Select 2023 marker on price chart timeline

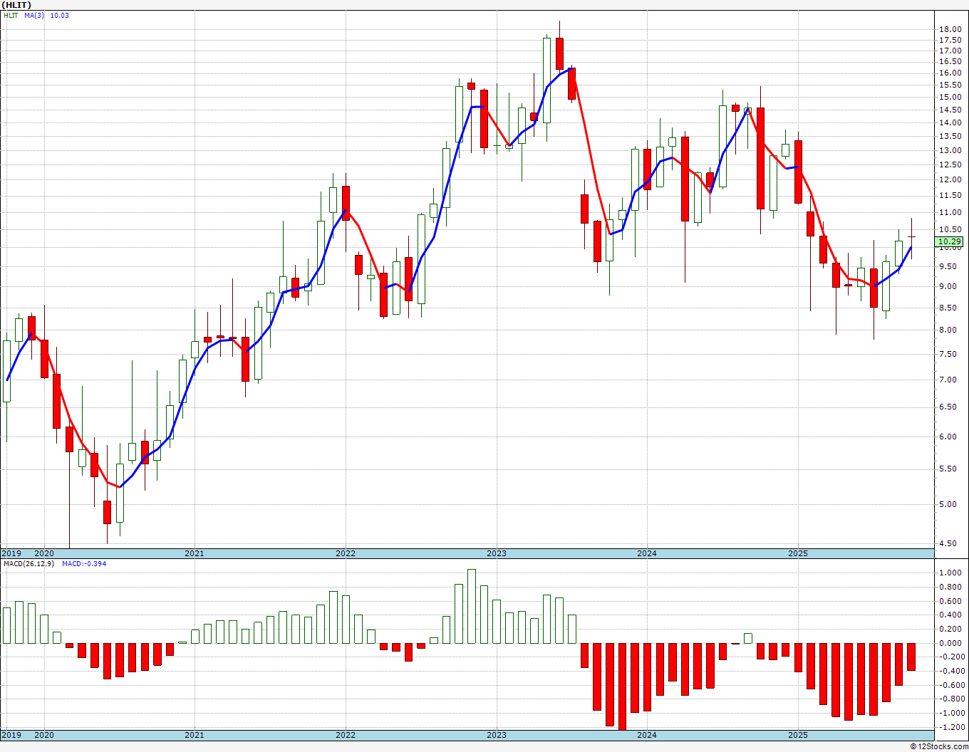point(496,553)
